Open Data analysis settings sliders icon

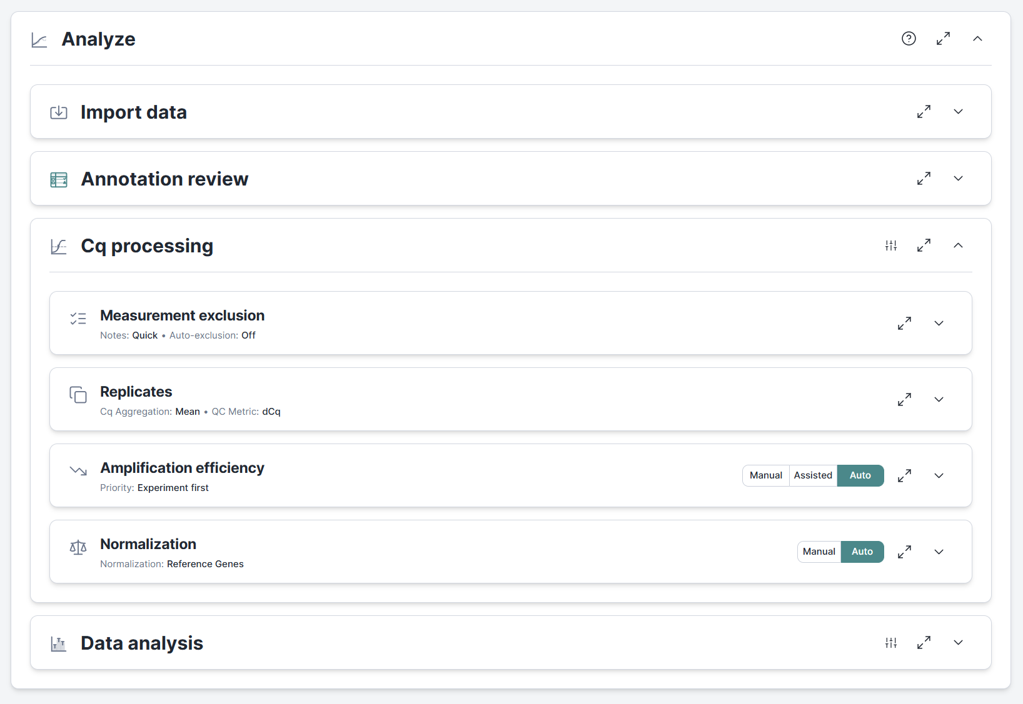[x=891, y=642]
